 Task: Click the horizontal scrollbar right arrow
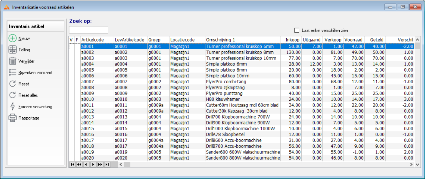pos(411,165)
